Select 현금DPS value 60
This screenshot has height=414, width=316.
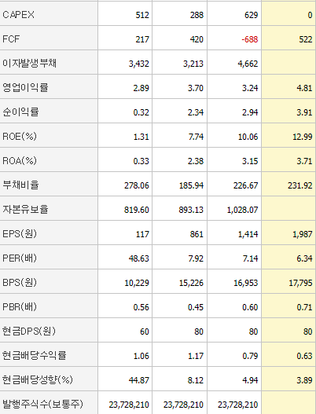pos(145,332)
